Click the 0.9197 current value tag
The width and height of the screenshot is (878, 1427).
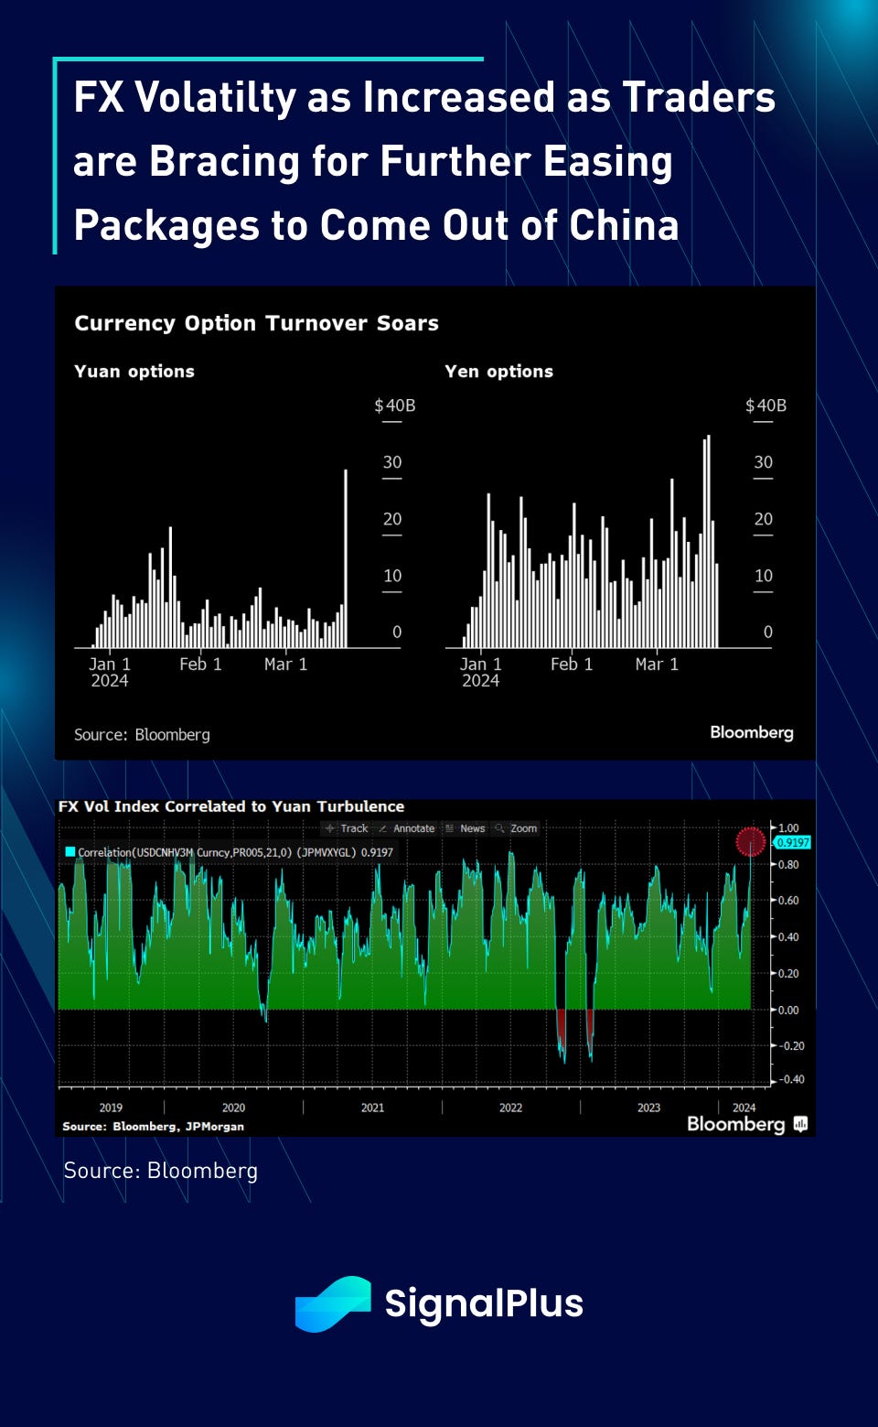792,842
